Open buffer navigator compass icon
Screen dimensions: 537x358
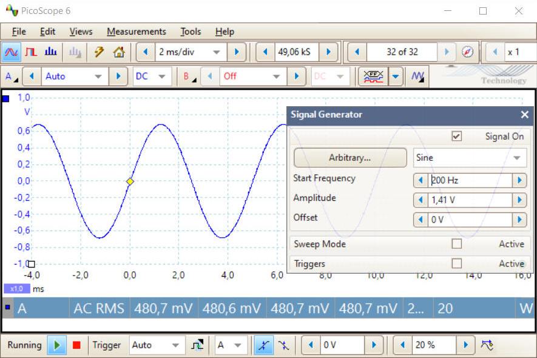point(467,52)
